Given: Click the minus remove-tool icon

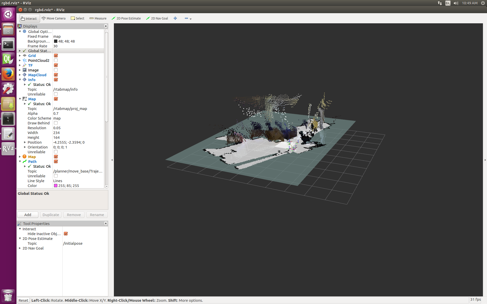Looking at the screenshot, I should click(x=186, y=18).
